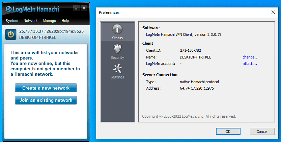Minimize the Hamachi window
Image resolution: width=281 pixels, height=142 pixels.
tap(76, 8)
